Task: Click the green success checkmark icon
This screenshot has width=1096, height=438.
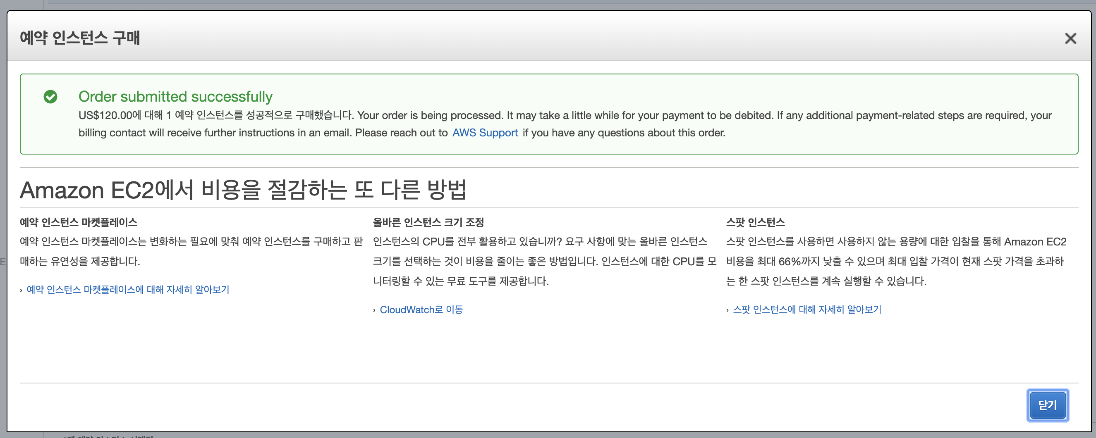Action: tap(50, 97)
